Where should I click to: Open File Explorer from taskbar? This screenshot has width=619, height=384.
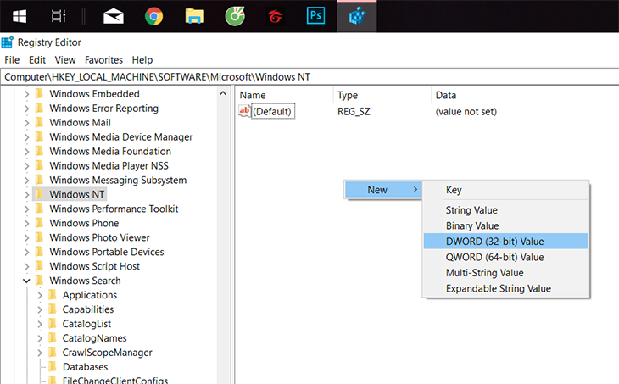point(194,17)
